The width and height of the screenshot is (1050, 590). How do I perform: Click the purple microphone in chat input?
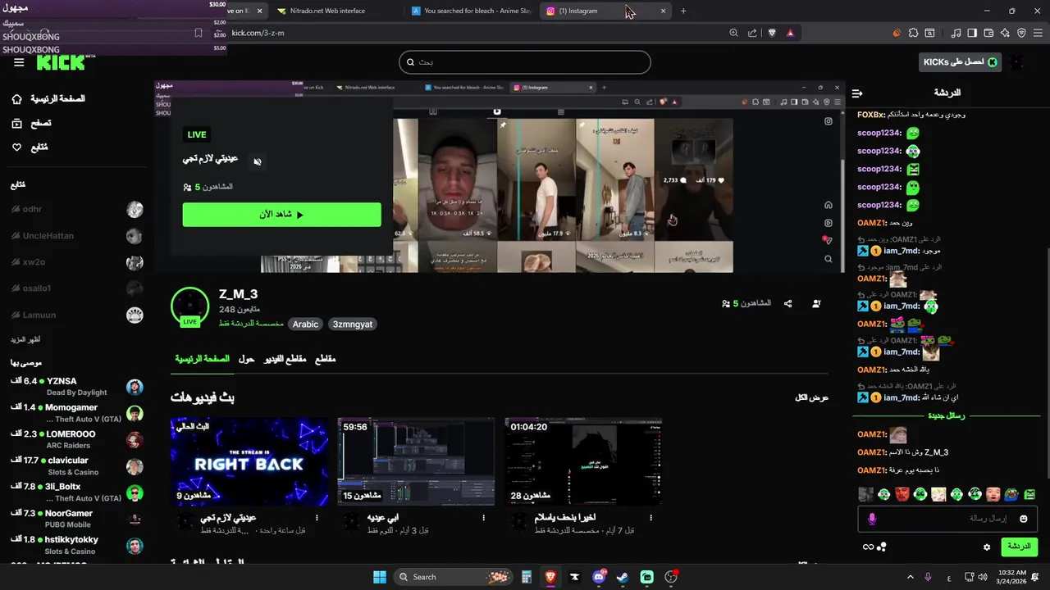point(872,519)
